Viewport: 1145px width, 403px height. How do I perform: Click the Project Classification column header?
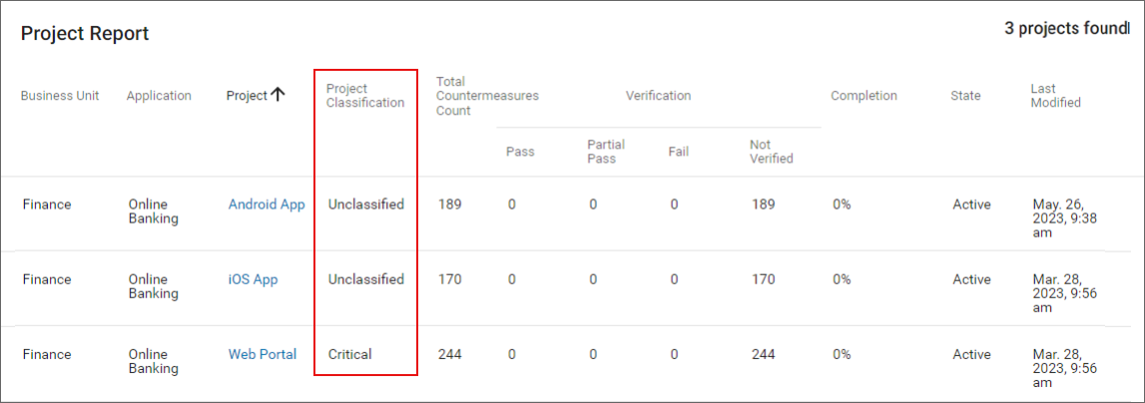[x=365, y=96]
